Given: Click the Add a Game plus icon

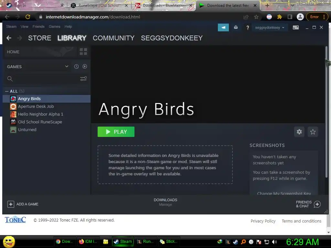Looking at the screenshot, I should (11, 204).
